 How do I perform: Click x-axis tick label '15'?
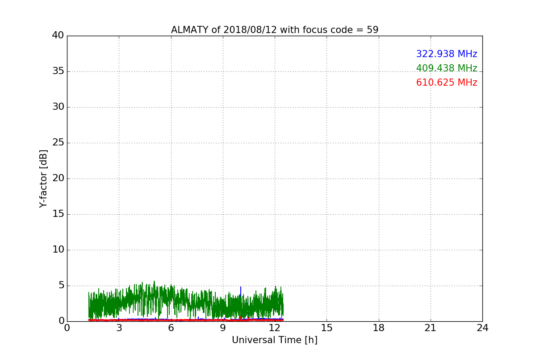(x=327, y=328)
